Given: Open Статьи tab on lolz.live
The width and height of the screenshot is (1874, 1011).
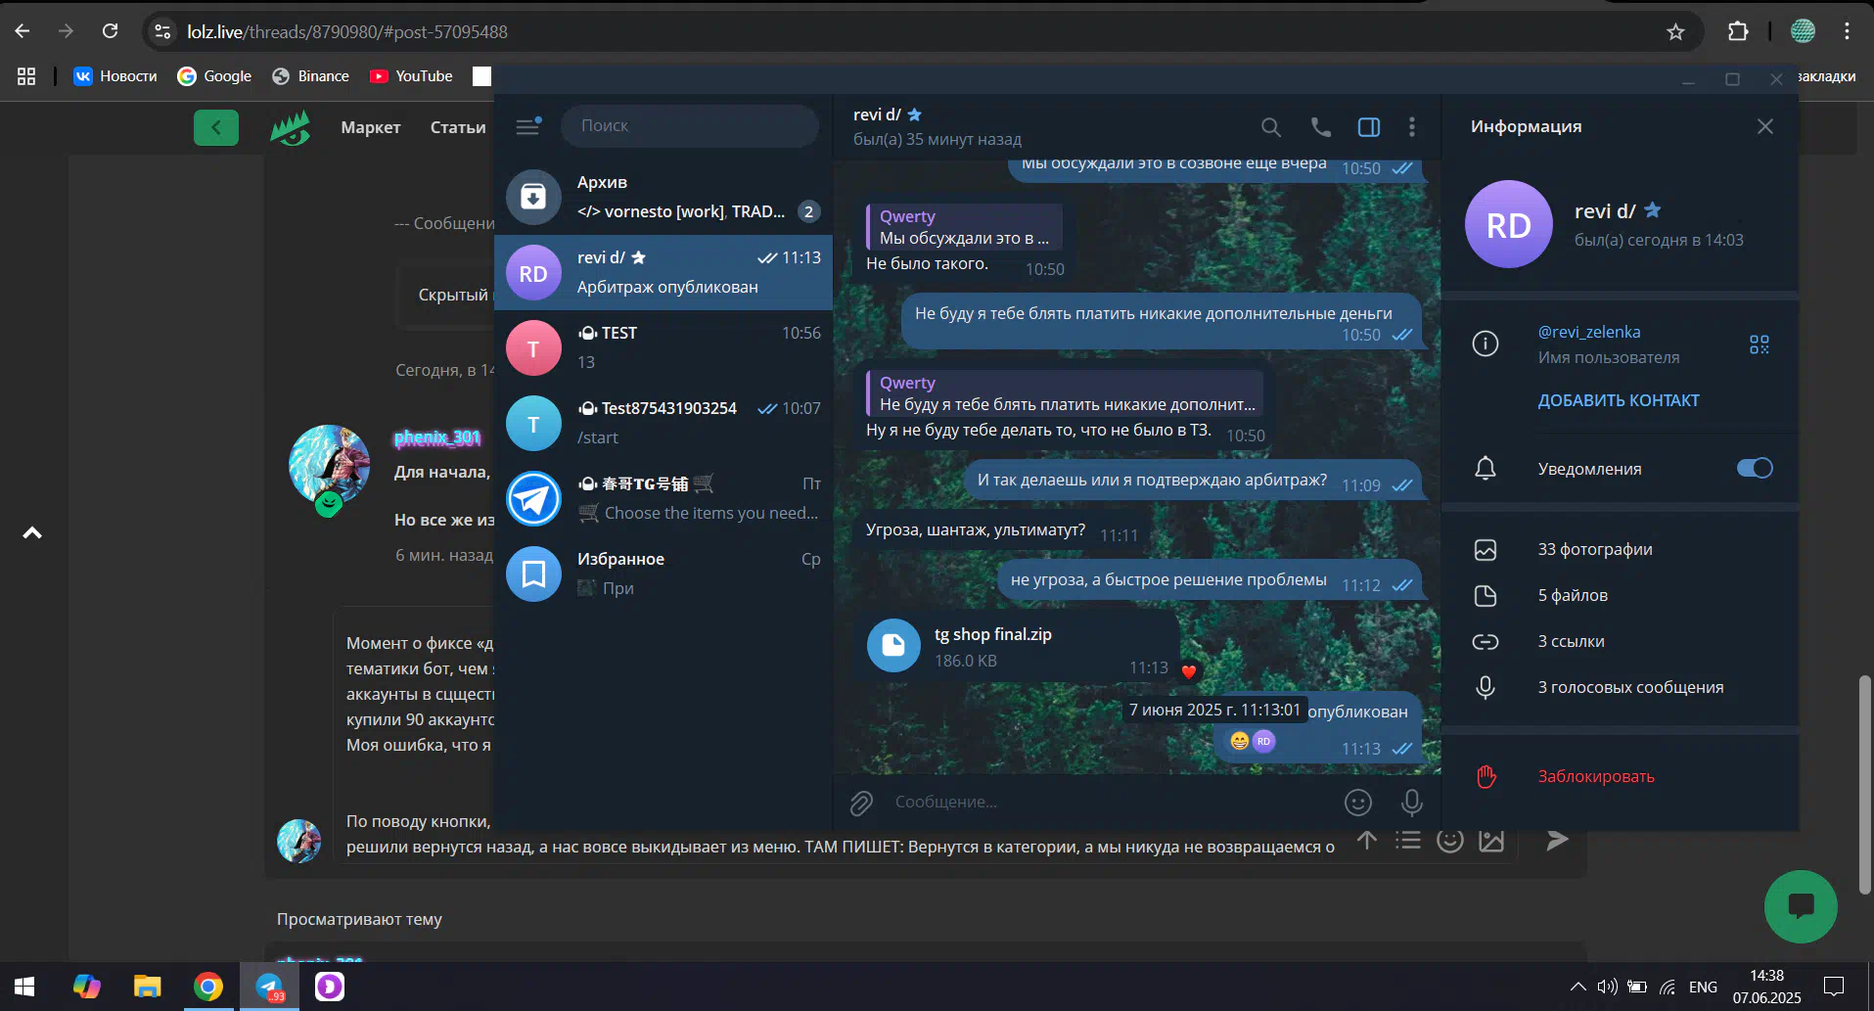Looking at the screenshot, I should (x=458, y=127).
